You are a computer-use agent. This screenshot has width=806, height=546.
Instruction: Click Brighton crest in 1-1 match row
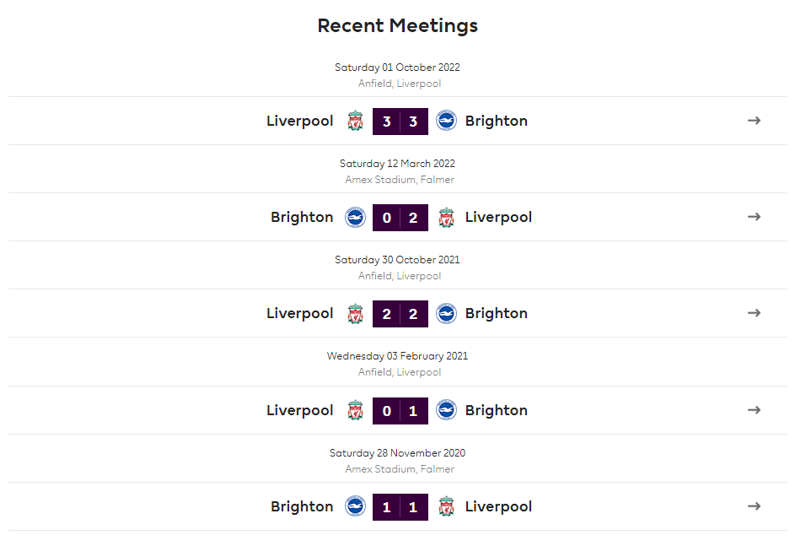tap(355, 506)
